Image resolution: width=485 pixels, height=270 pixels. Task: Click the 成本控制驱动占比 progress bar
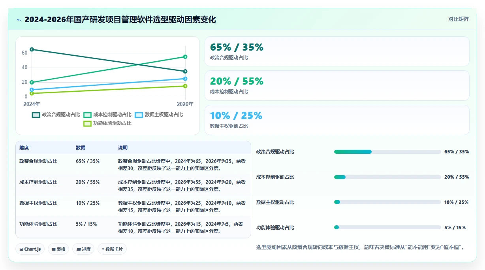[387, 177]
